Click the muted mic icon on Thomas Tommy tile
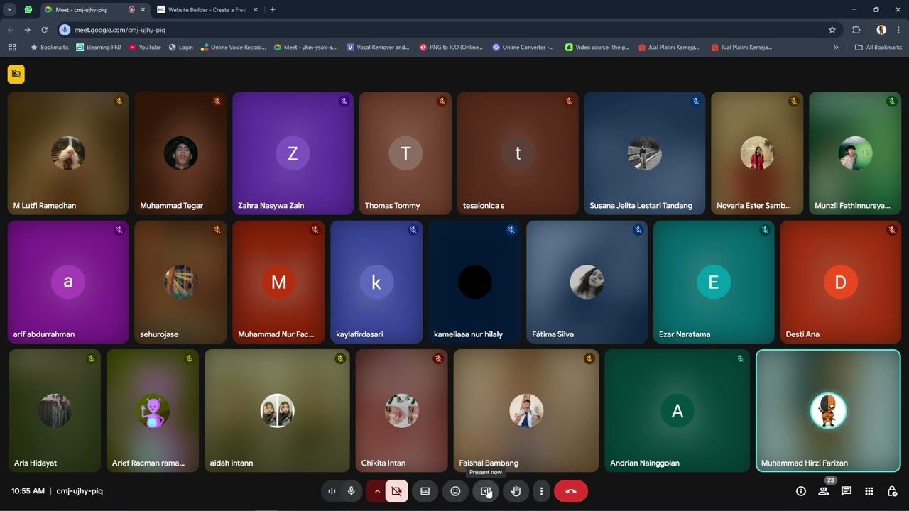 click(x=442, y=101)
